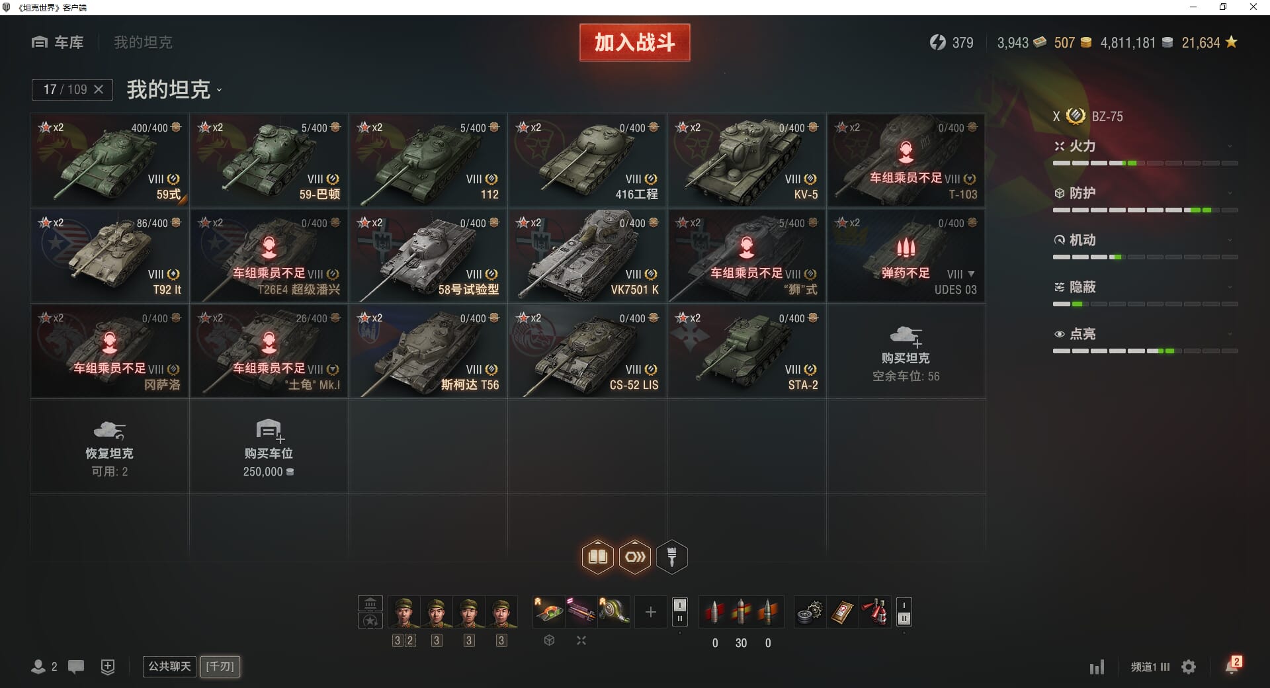The width and height of the screenshot is (1270, 688).
Task: Open the barracks icon beside crew portraits
Action: coord(370,603)
